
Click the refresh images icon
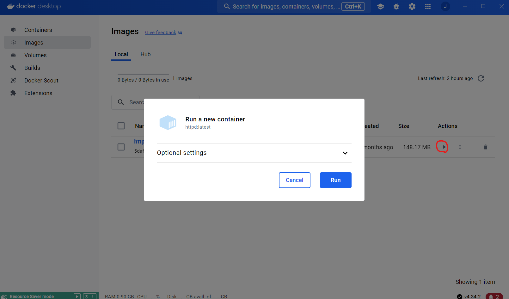[x=481, y=78]
